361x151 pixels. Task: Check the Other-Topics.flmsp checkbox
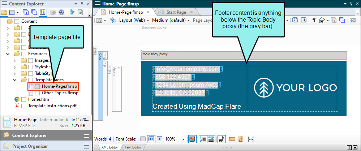pyautogui.click(x=37, y=93)
